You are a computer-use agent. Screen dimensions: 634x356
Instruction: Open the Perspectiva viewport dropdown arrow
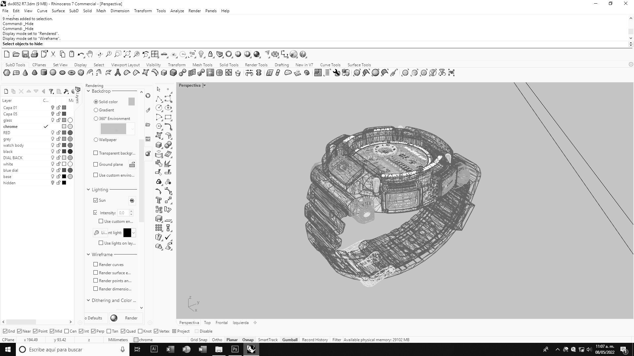[x=204, y=86]
